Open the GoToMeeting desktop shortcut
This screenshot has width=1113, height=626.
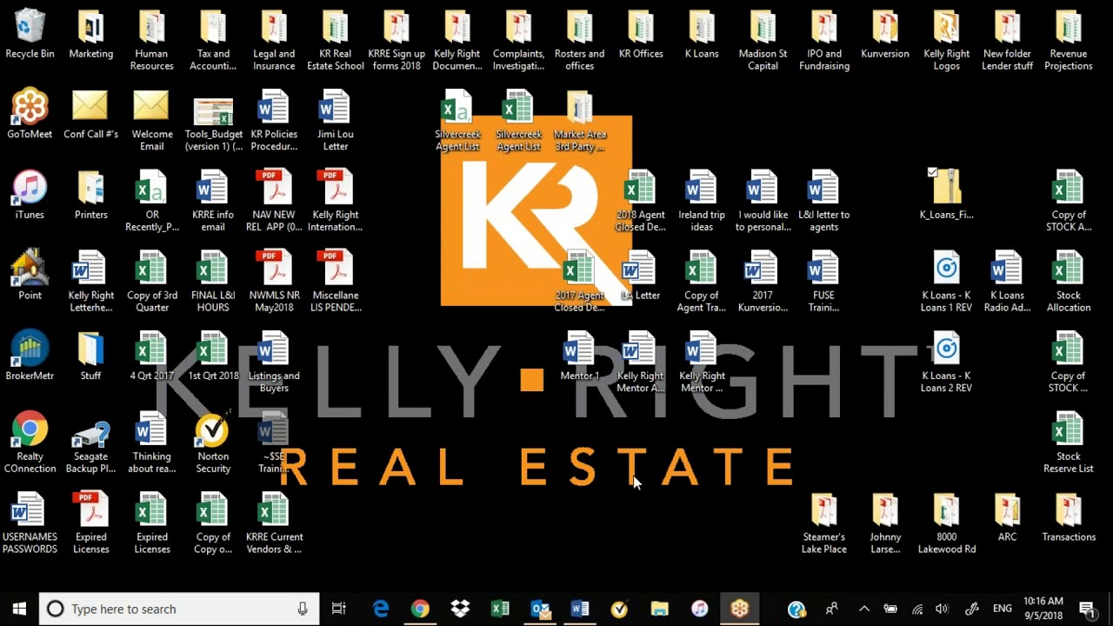30,114
